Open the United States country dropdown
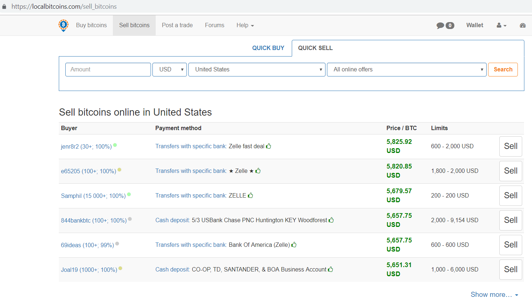Image resolution: width=532 pixels, height=303 pixels. [257, 70]
